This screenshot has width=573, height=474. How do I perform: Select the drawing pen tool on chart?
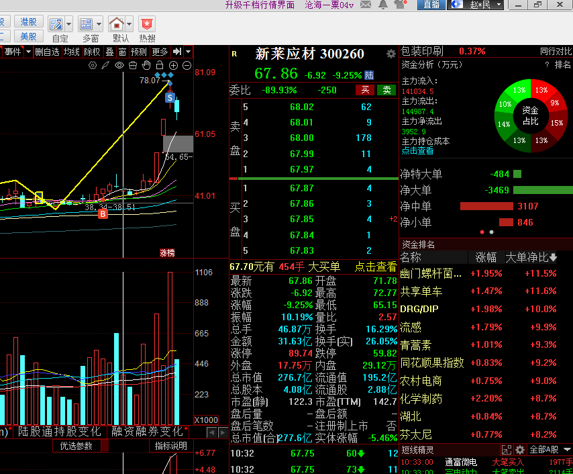point(105,66)
